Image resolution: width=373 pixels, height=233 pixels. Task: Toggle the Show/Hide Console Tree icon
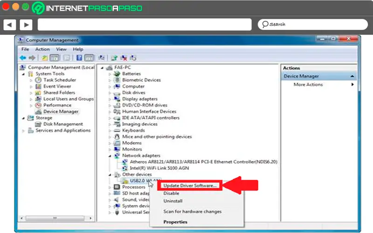(55, 58)
